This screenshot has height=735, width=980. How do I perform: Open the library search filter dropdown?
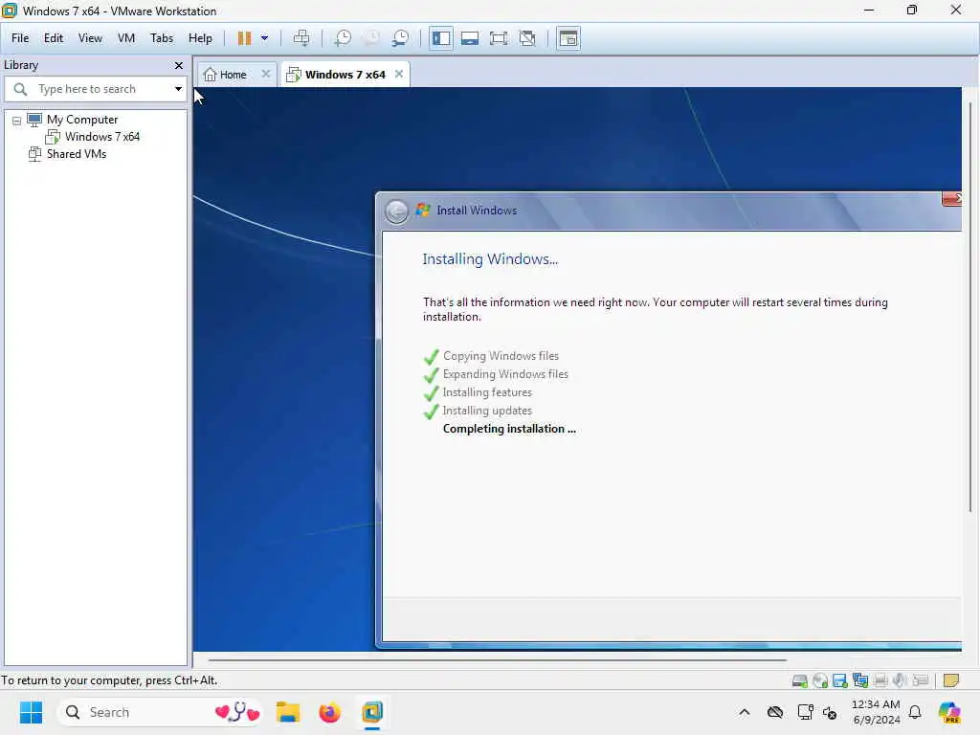178,89
